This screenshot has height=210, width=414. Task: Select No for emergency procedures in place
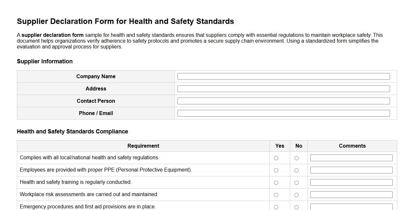[x=296, y=207]
